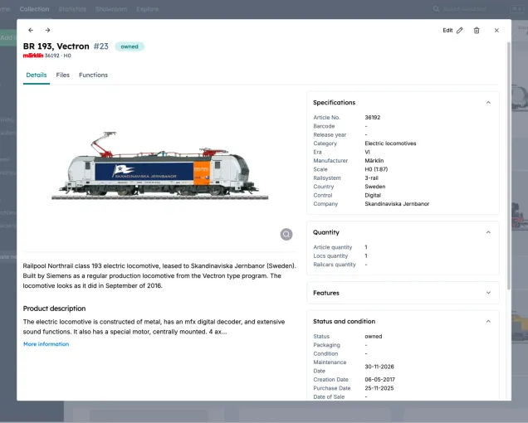Click the title 'BR 193, Vectron'
The image size is (528, 423).
point(56,46)
